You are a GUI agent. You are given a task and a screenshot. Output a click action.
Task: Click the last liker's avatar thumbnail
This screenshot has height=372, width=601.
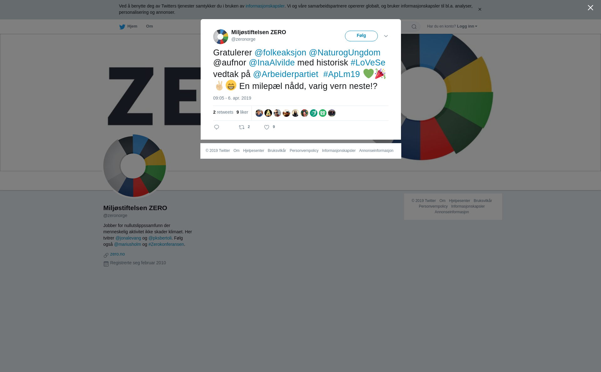click(x=332, y=113)
